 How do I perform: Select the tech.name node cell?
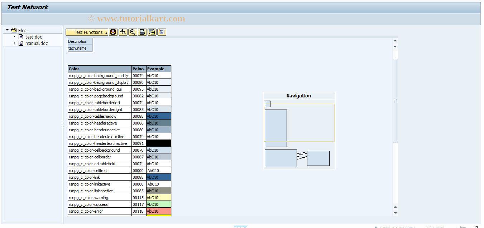[x=80, y=48]
